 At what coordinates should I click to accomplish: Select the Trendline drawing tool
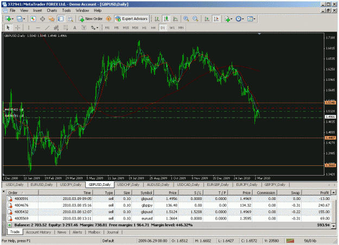coord(47,28)
